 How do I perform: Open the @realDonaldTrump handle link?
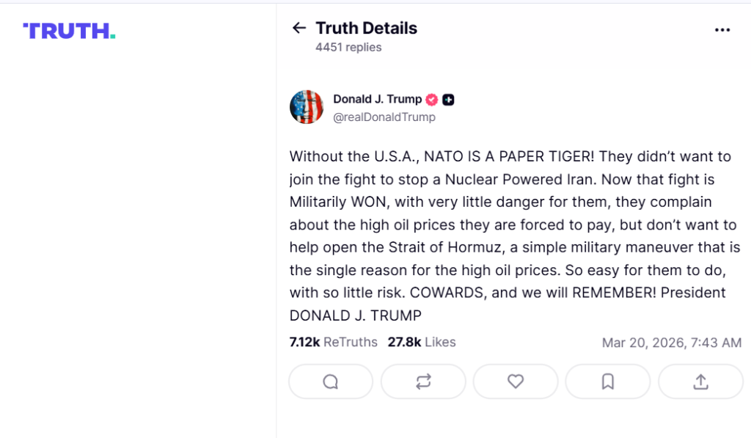pyautogui.click(x=384, y=117)
